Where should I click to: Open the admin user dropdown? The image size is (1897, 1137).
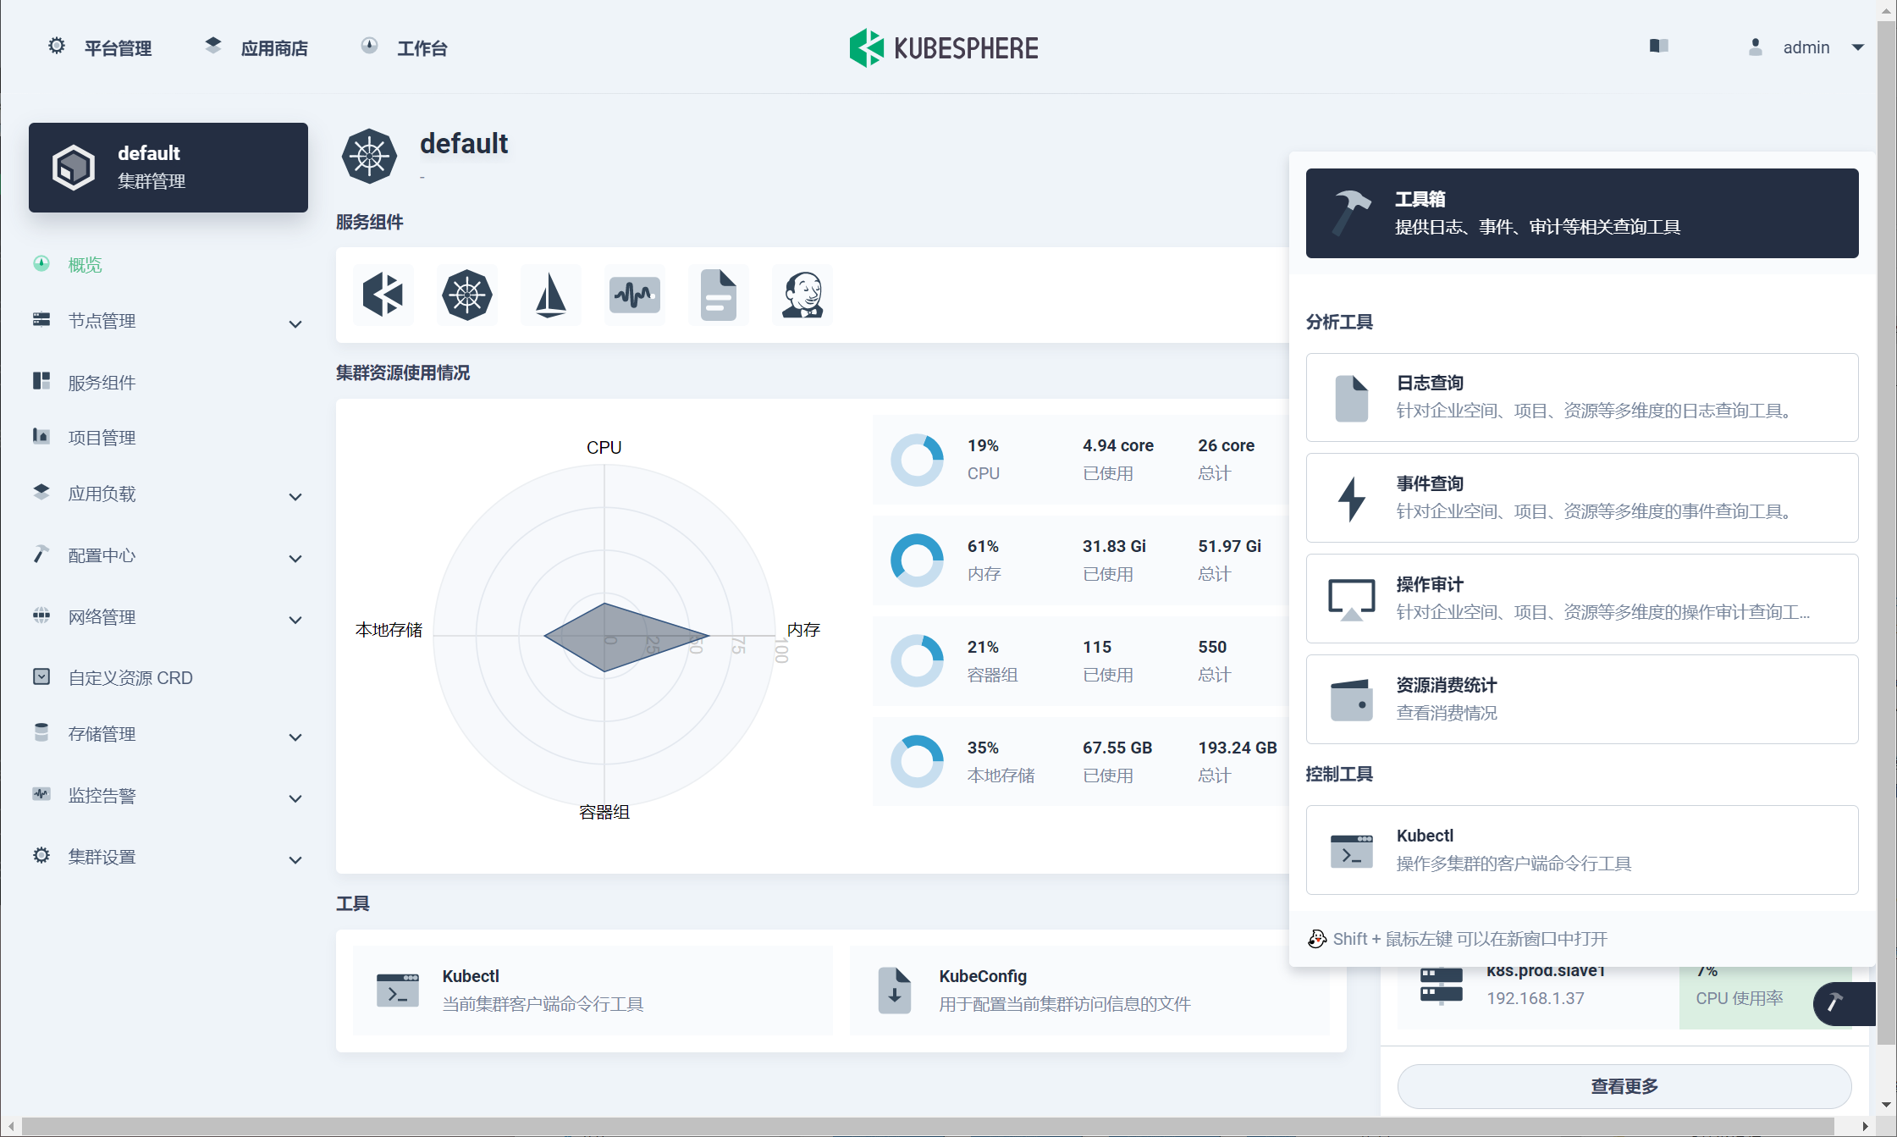(1806, 47)
